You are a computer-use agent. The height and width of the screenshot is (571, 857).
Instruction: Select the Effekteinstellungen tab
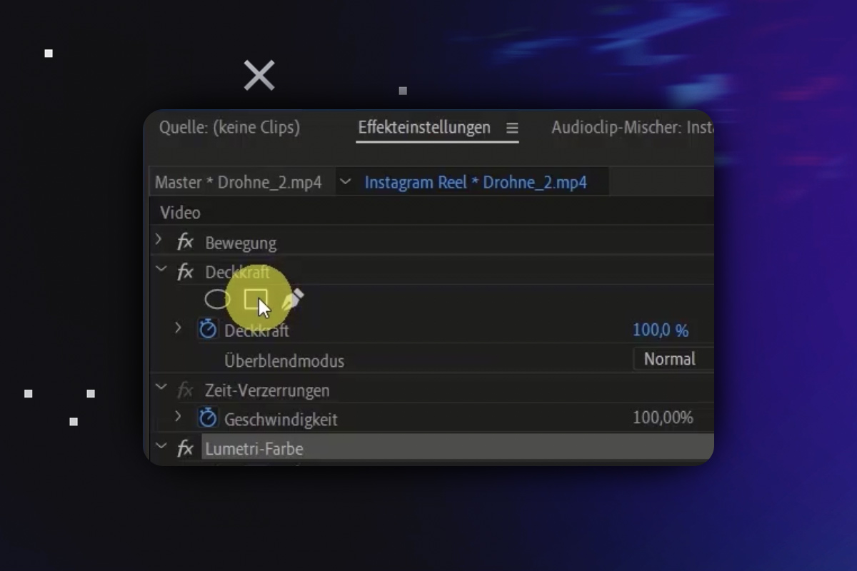tap(424, 128)
